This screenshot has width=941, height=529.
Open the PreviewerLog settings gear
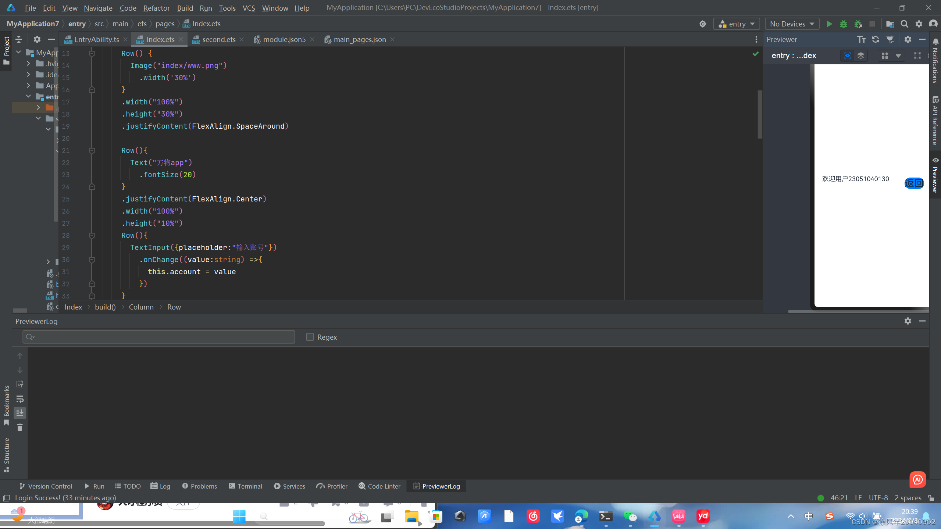point(908,321)
